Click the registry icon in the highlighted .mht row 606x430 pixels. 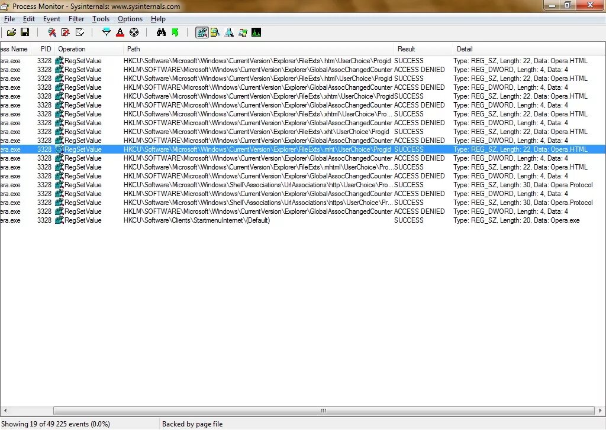tap(59, 149)
